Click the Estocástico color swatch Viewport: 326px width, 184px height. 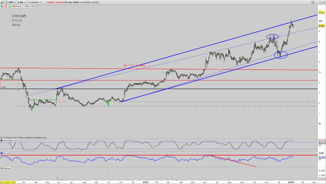[x=2, y=141]
